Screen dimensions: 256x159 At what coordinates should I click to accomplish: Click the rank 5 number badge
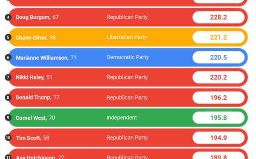click(8, 37)
